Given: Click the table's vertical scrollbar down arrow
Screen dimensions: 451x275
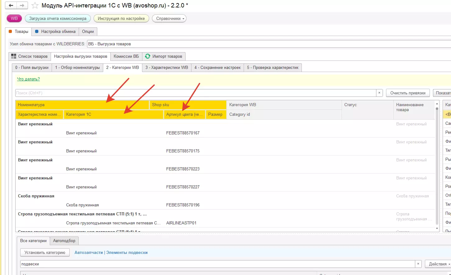Looking at the screenshot, I should coord(437,228).
